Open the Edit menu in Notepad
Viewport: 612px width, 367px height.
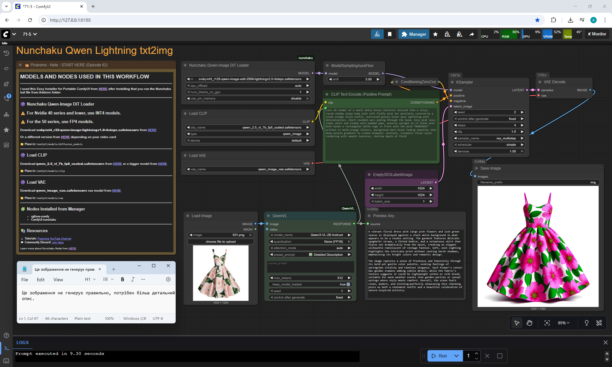click(x=40, y=280)
